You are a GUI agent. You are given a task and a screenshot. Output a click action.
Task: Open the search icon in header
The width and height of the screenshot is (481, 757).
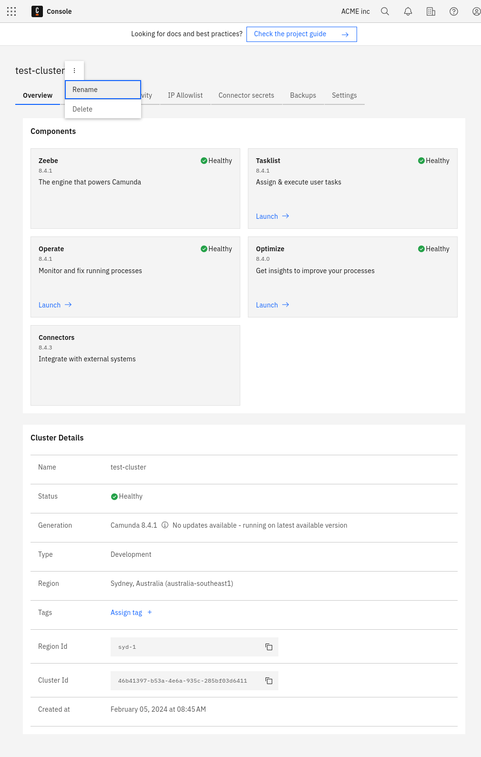(x=385, y=11)
